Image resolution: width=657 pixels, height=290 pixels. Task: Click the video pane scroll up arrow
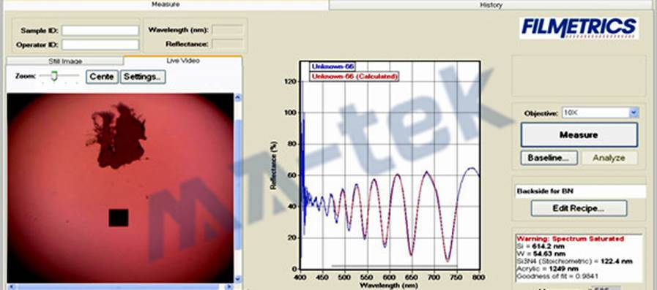238,97
